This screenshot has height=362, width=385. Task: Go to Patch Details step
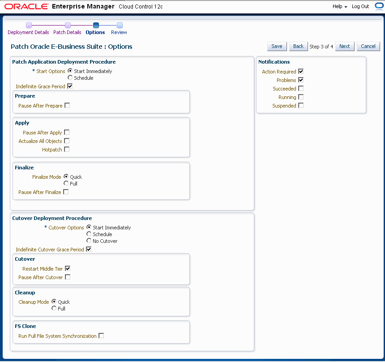(67, 32)
